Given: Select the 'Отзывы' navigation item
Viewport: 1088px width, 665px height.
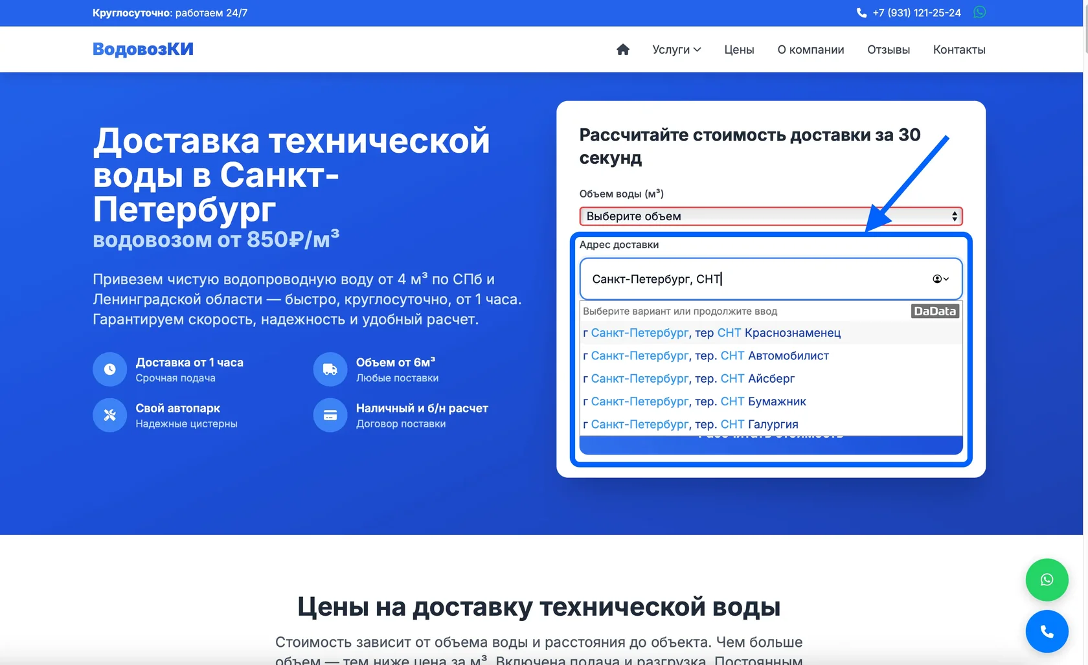Looking at the screenshot, I should pyautogui.click(x=888, y=49).
